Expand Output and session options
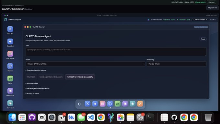220x124 pixels. (36, 70)
